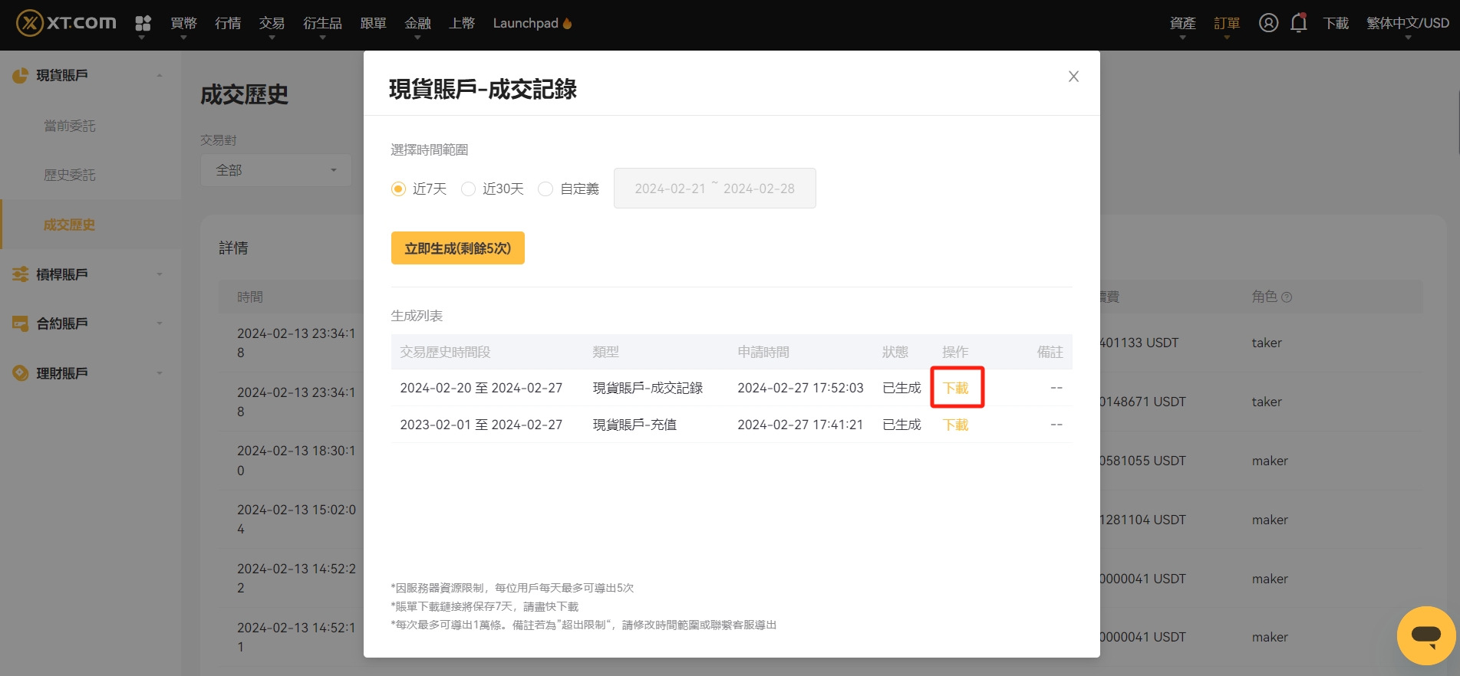Open the 買幣 menu
This screenshot has width=1460, height=676.
tap(183, 23)
